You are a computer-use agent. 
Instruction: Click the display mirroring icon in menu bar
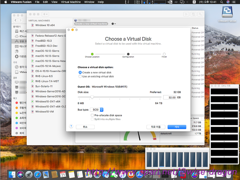coord(182,2)
